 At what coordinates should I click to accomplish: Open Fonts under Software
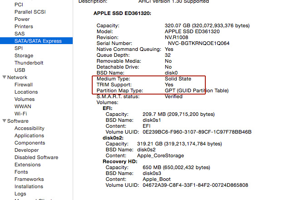tap(21, 172)
